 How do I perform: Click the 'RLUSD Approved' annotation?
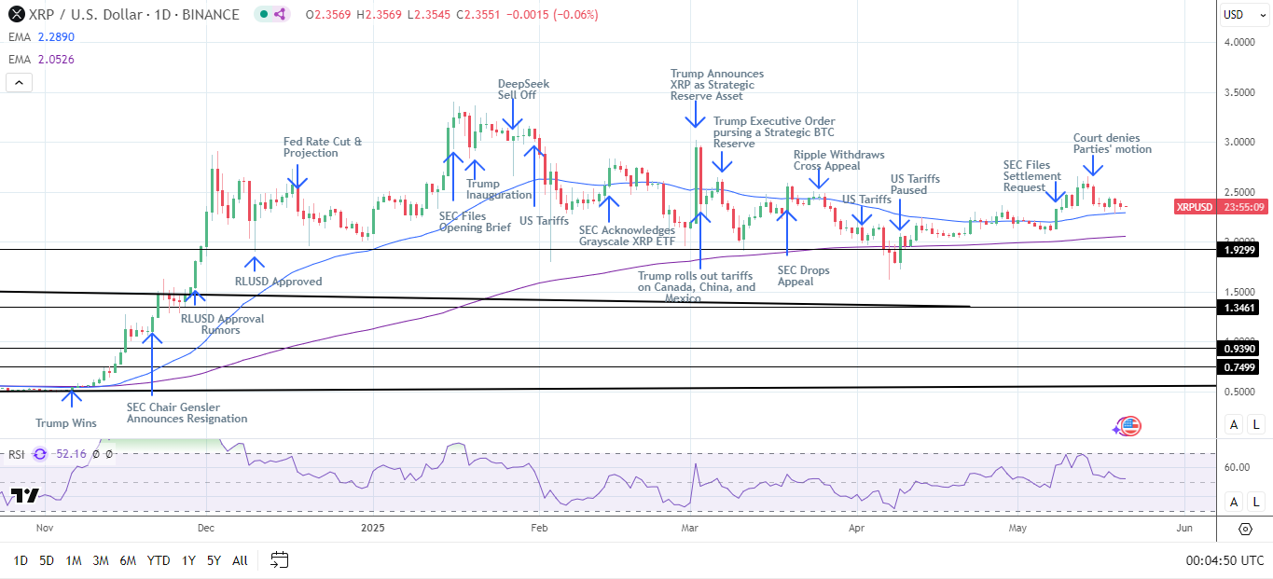pos(278,282)
